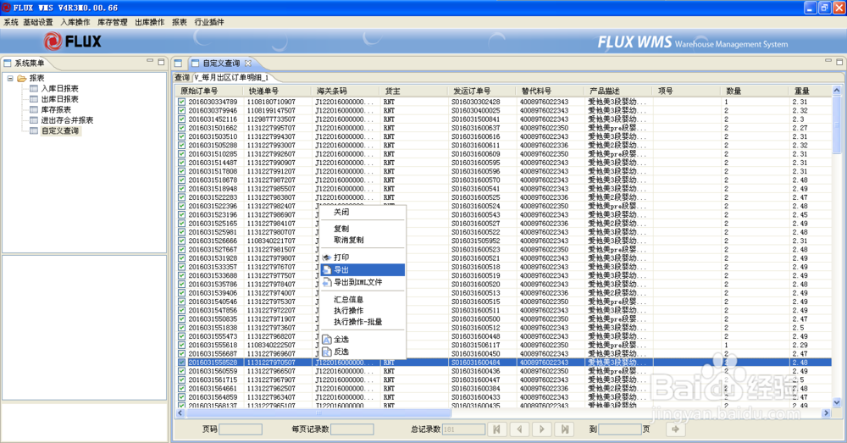This screenshot has width=847, height=443.
Task: Click the horizontal scroll-right arrow
Action: pyautogui.click(x=826, y=413)
